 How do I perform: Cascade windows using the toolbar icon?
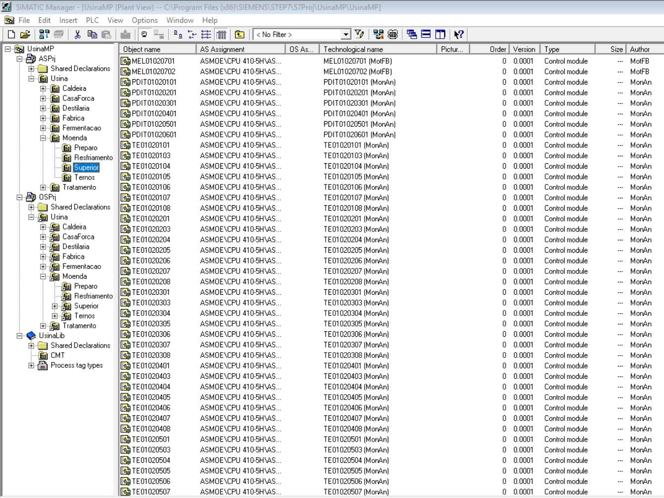[412, 35]
